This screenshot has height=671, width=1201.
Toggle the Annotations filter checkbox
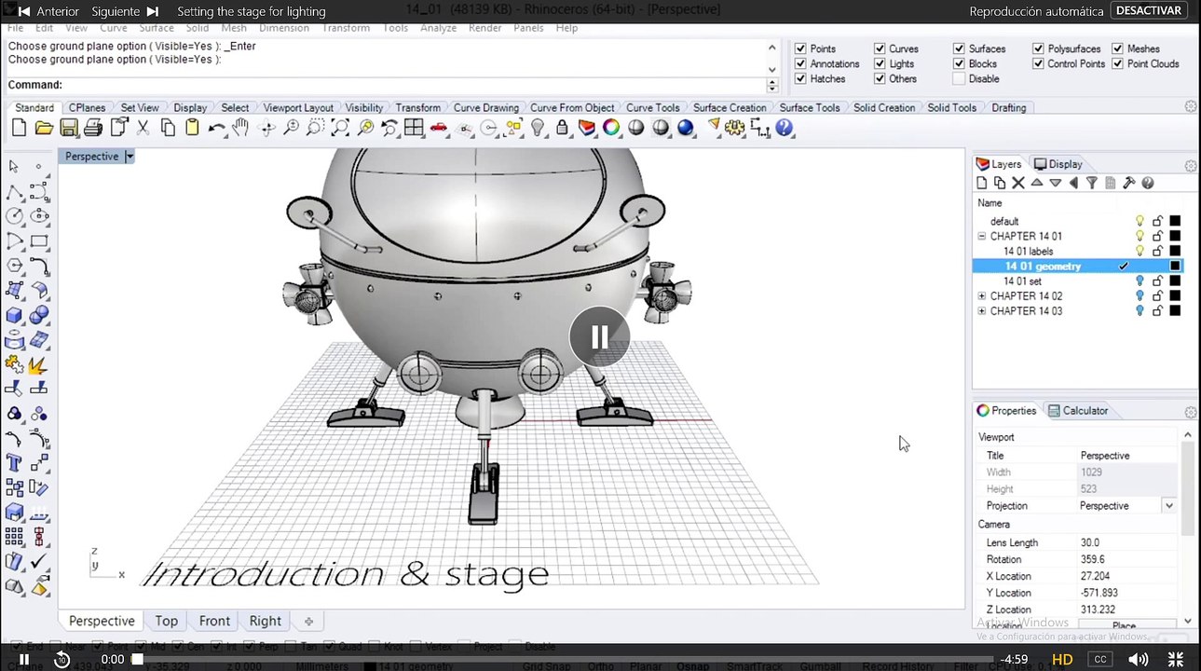tap(800, 64)
